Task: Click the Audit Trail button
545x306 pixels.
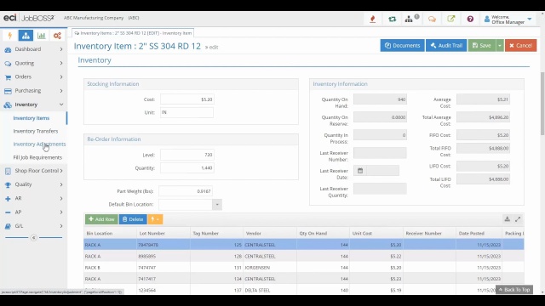Action: tap(446, 45)
